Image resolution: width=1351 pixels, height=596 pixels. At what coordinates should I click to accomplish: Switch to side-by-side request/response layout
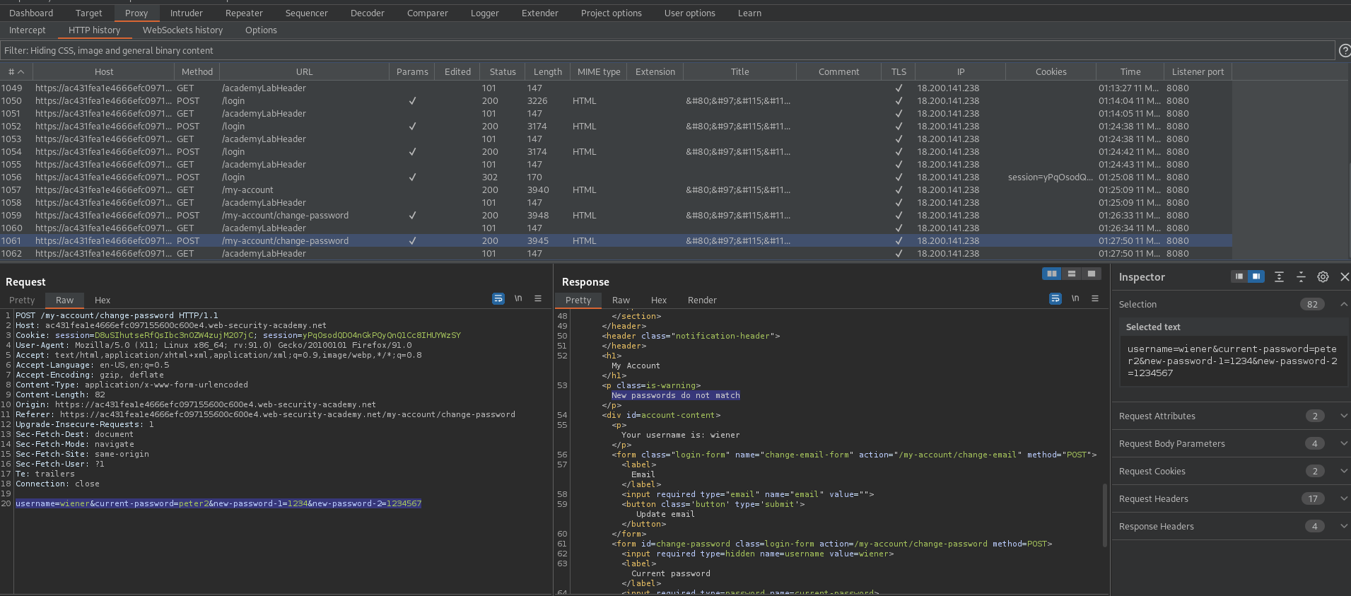tap(1052, 274)
